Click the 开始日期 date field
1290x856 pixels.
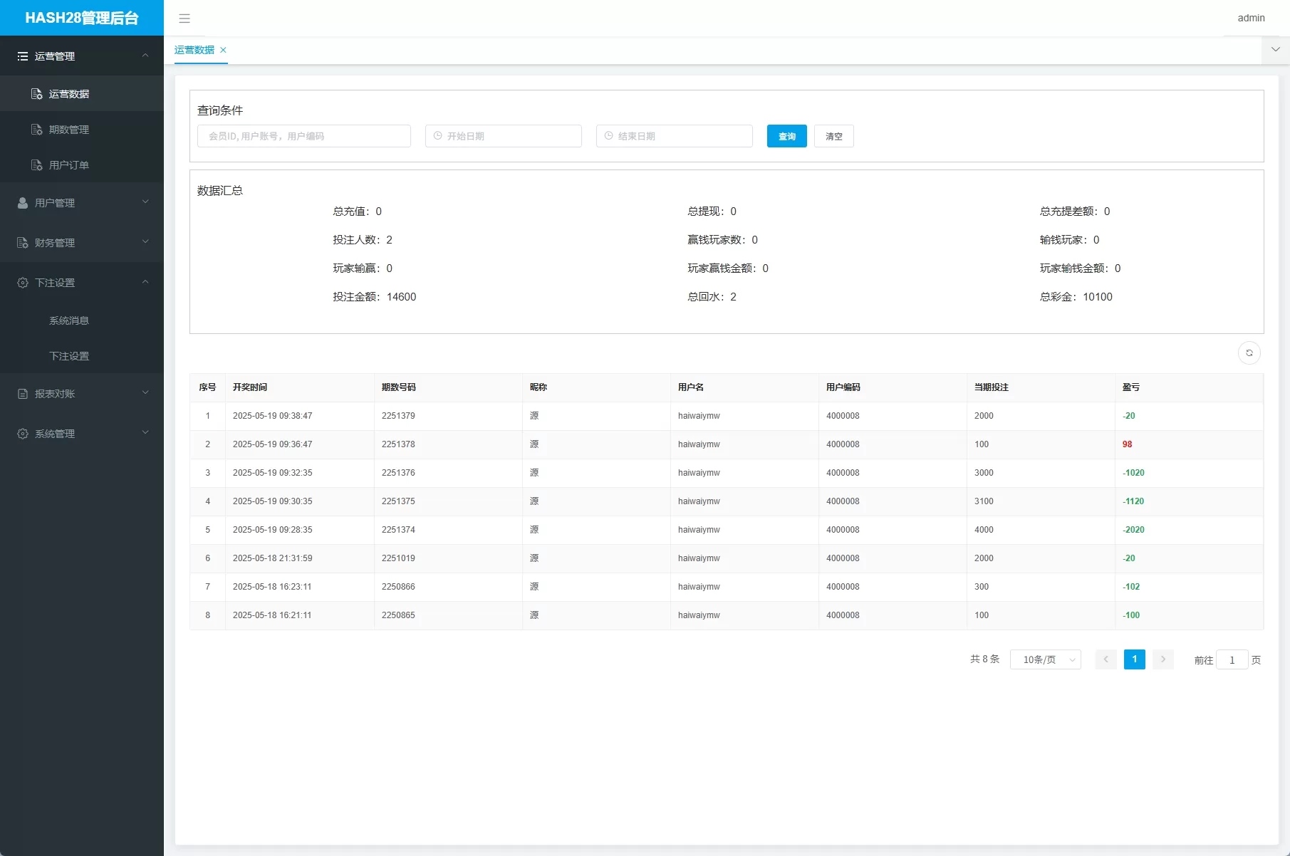[x=504, y=136]
